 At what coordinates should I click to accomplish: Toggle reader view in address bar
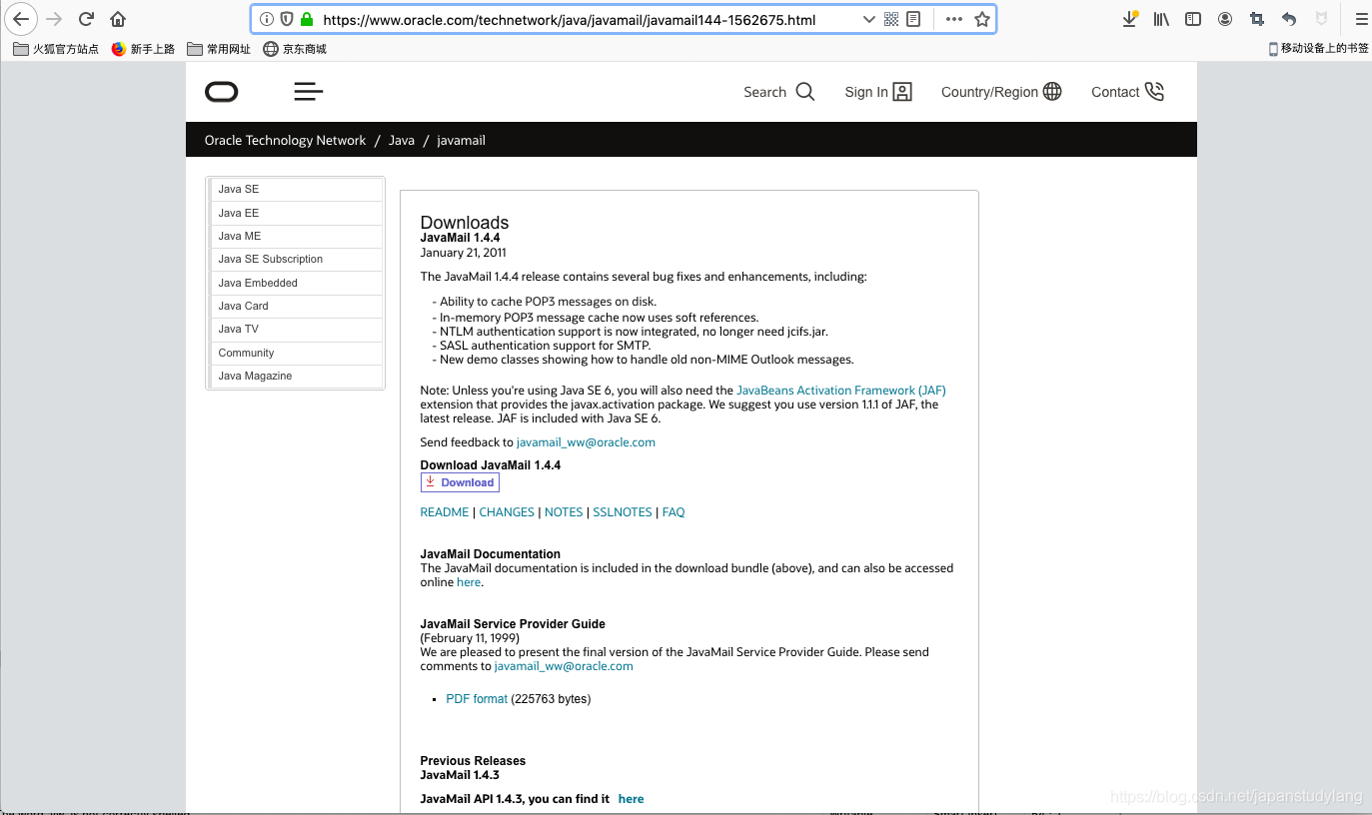click(x=913, y=19)
